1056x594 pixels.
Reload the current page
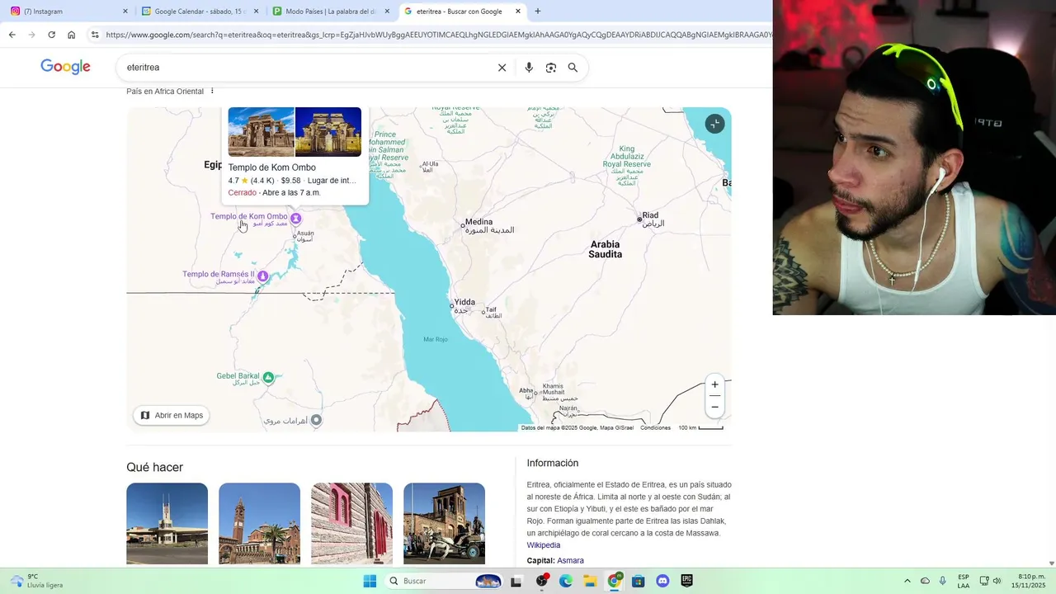[51, 35]
